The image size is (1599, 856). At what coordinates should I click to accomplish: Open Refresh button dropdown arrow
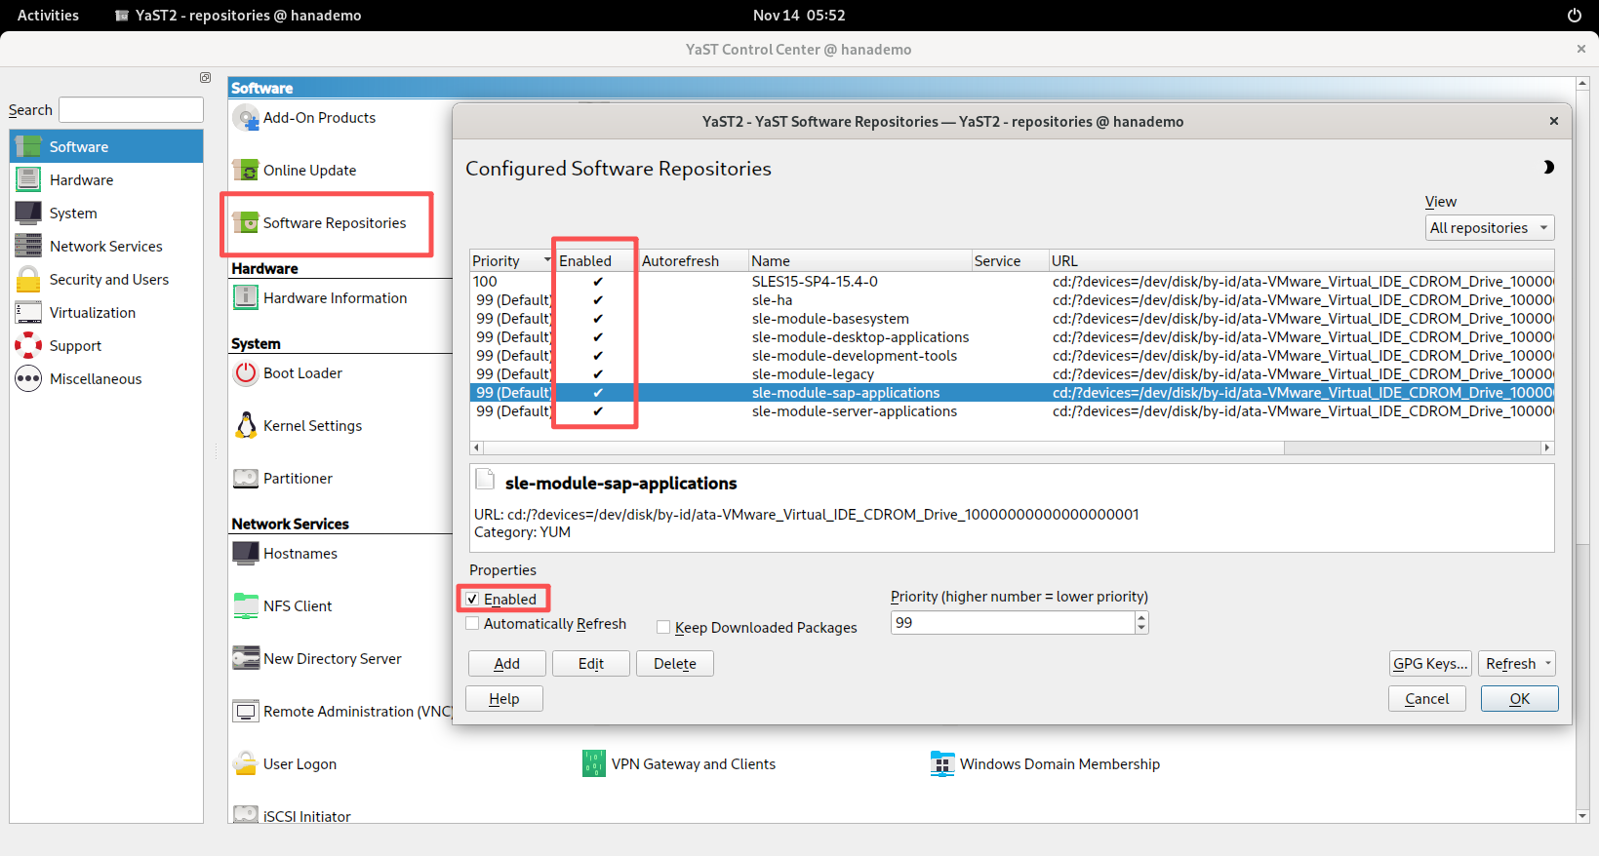click(x=1547, y=664)
